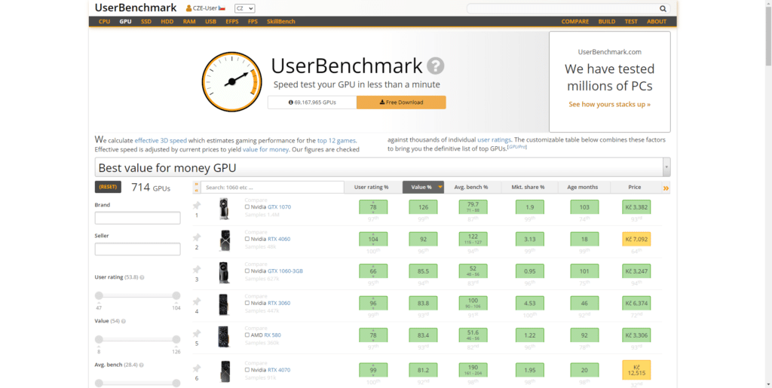Click the CZE-User profile icon
Screen dimensions: 772x388
coord(188,8)
